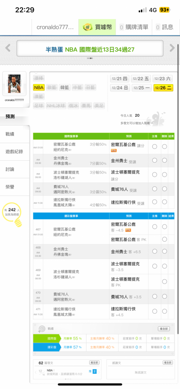This screenshot has height=389, width=180.
Task: Click the target 戰績 icon
Action: [41, 329]
